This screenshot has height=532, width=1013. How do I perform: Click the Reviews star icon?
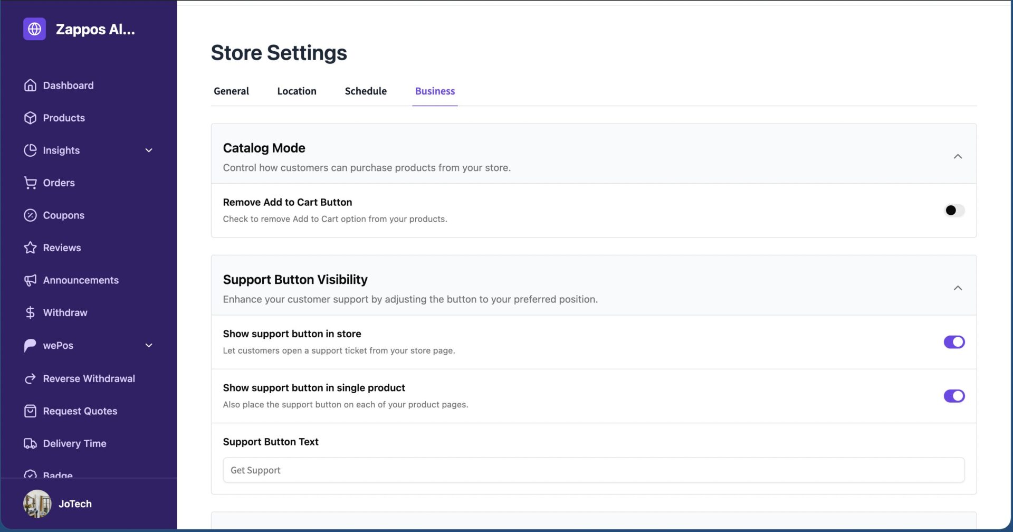pyautogui.click(x=30, y=248)
